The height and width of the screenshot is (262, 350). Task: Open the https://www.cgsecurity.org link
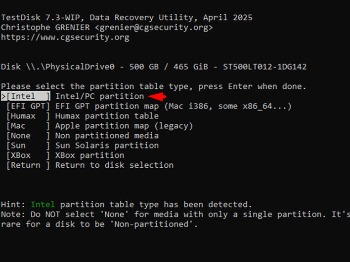(x=65, y=37)
